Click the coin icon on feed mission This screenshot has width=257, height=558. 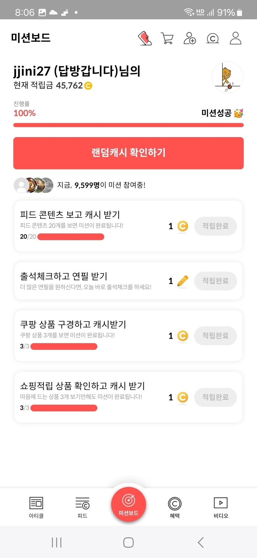(x=183, y=226)
